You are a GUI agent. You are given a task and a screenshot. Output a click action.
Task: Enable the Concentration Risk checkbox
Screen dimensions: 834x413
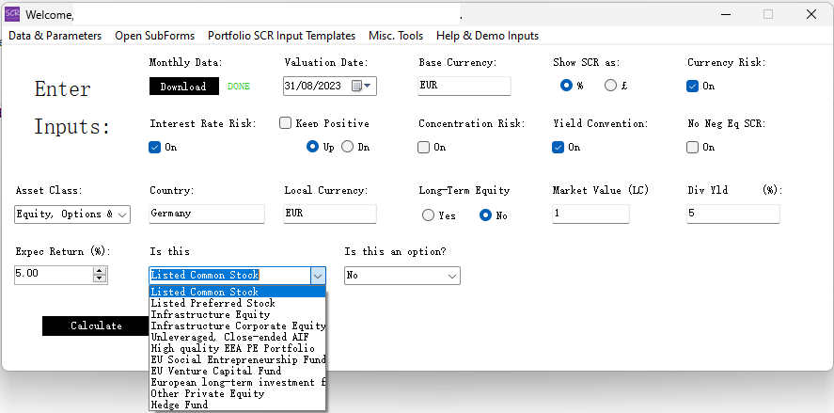click(424, 147)
